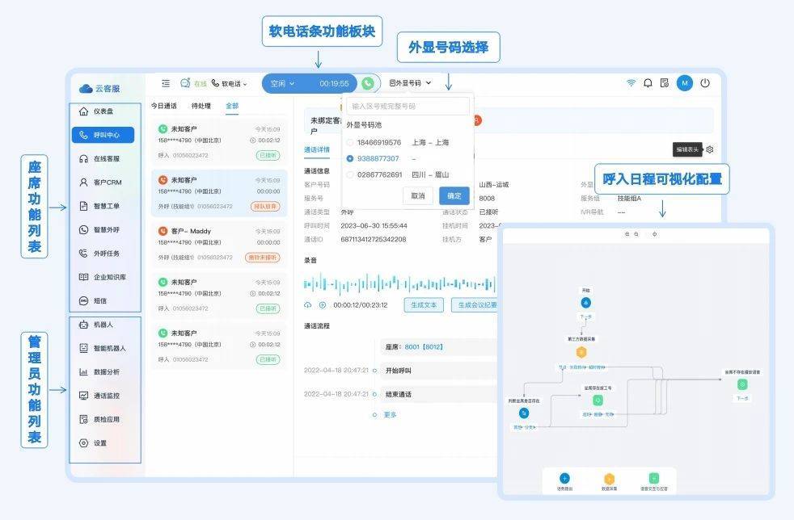Open the 通话详情 tab

click(316, 149)
